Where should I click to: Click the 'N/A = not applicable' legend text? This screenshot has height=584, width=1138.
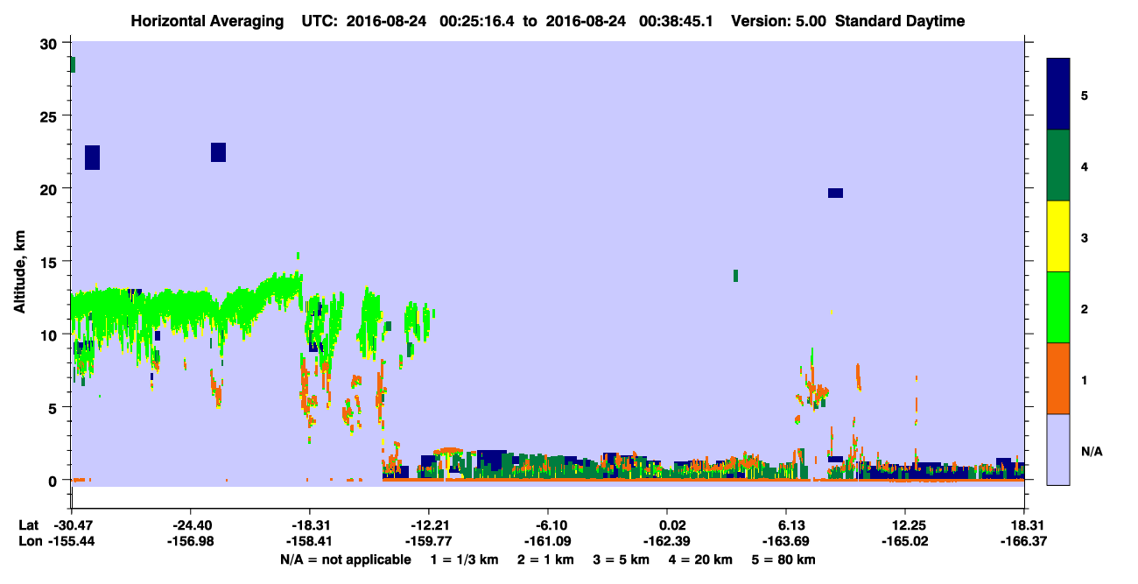pyautogui.click(x=345, y=559)
